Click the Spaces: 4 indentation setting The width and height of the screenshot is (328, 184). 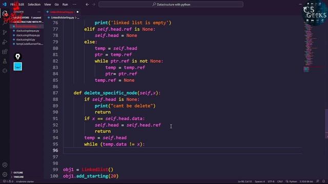pyautogui.click(x=260, y=181)
